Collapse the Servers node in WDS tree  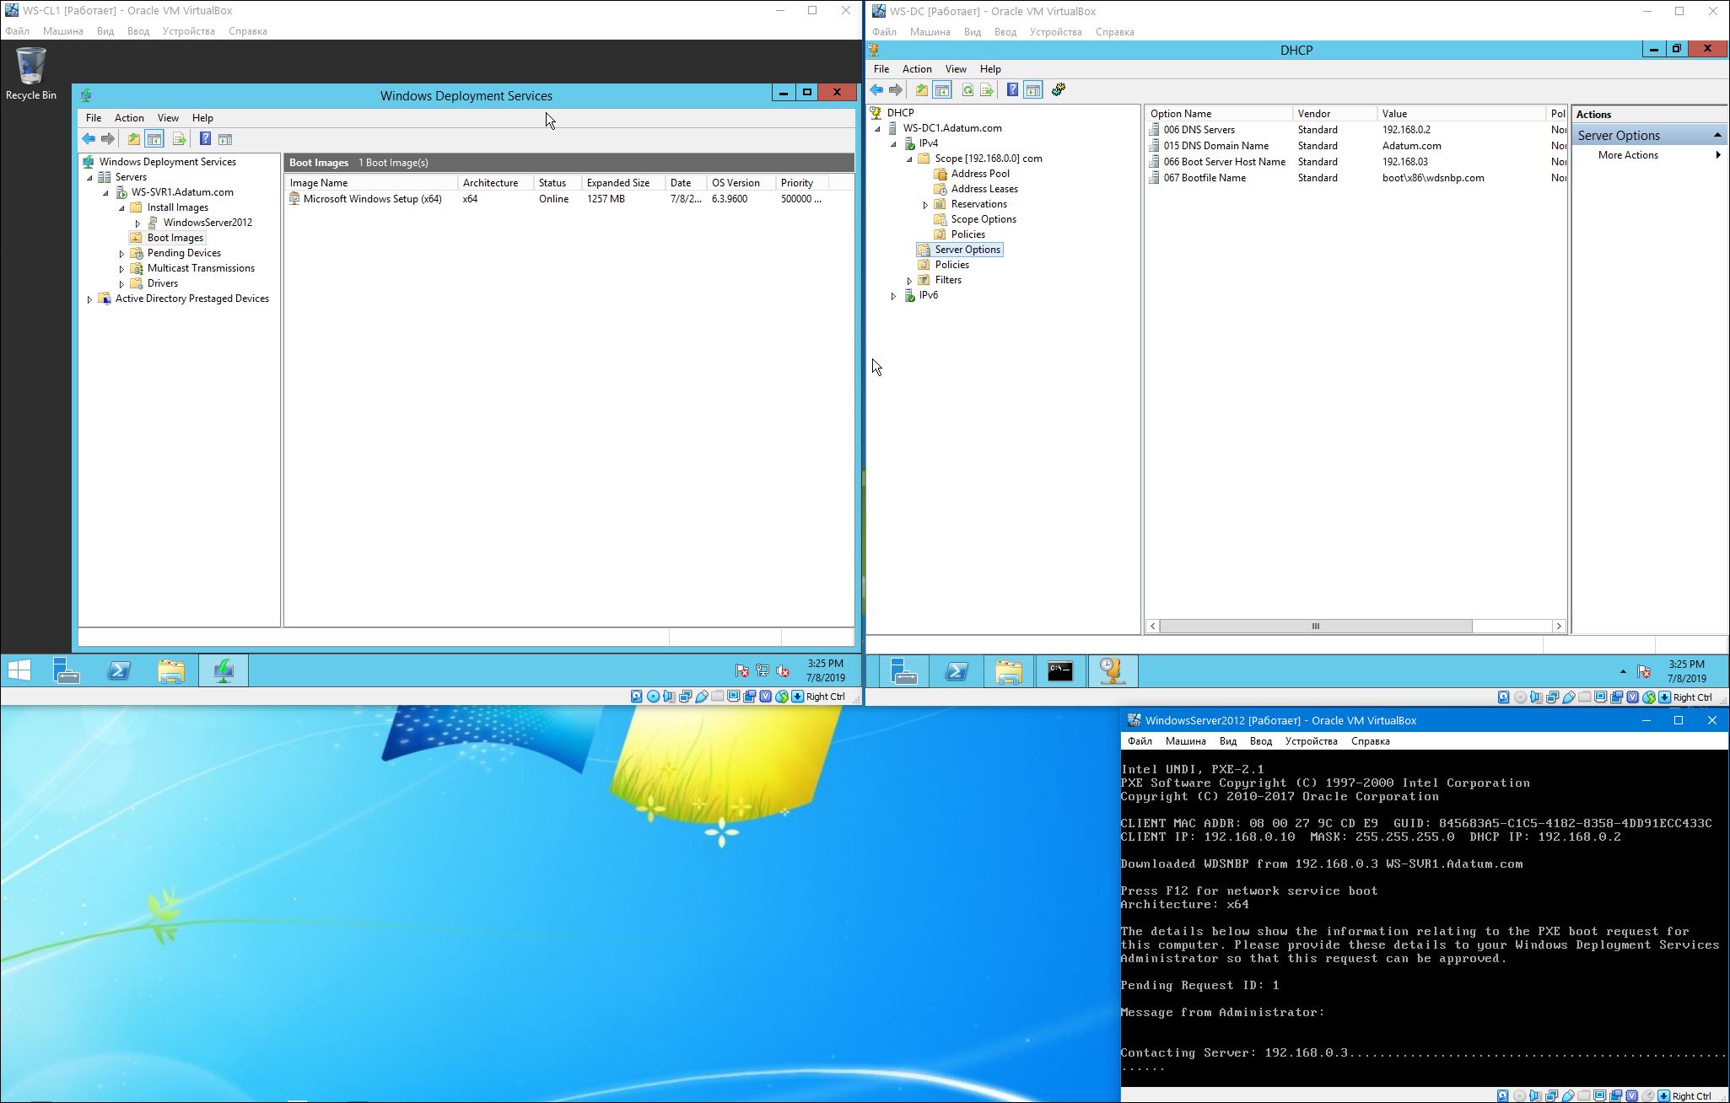click(x=89, y=178)
